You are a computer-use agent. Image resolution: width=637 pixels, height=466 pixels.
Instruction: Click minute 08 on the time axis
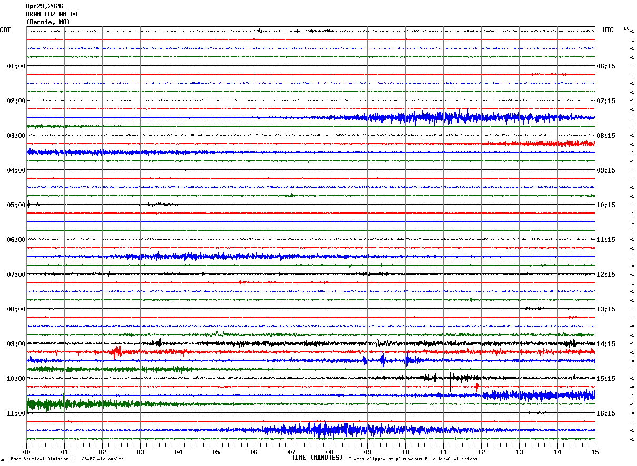(x=330, y=452)
